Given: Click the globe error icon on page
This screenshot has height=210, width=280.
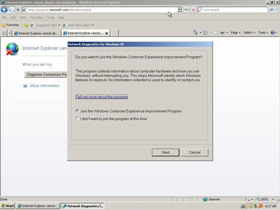Looking at the screenshot, I should click(x=12, y=49).
